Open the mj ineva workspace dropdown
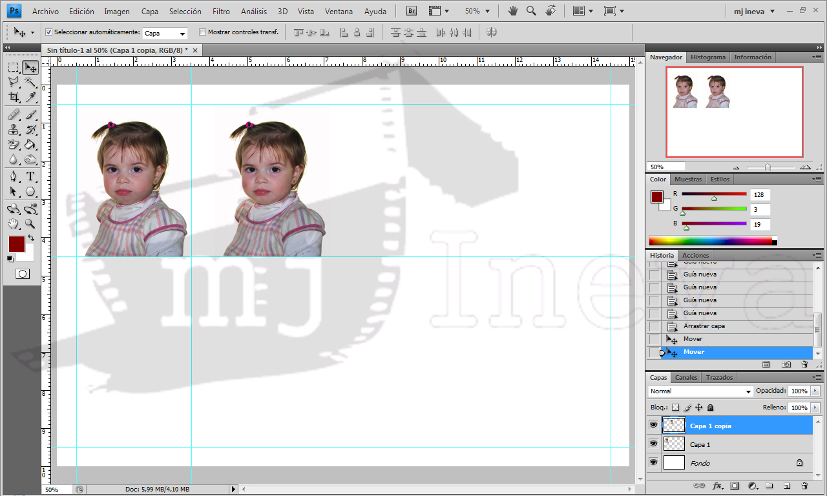Screen dimensions: 827x496 755,11
